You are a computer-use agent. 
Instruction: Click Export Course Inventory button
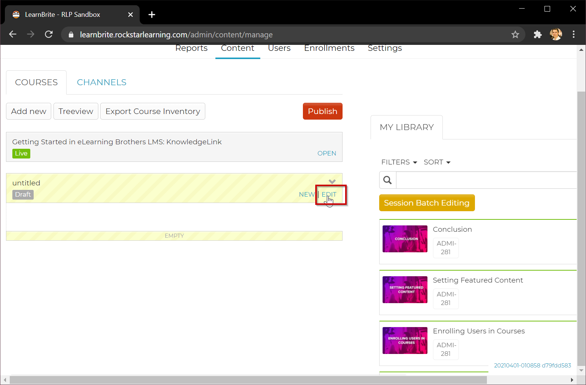click(x=153, y=111)
